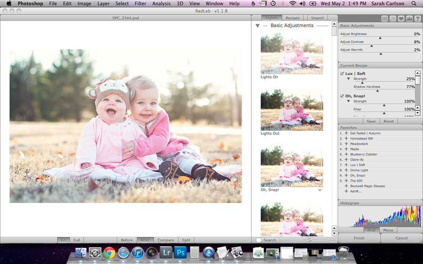
Task: Collapse the Basic Adjustments stylets group
Action: tap(258, 26)
